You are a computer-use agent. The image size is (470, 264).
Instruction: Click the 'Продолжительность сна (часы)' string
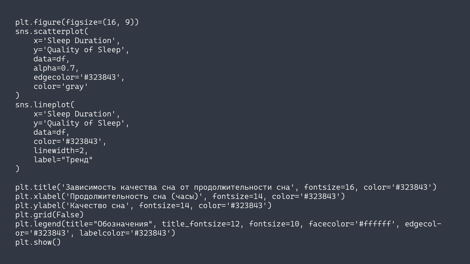(x=134, y=196)
